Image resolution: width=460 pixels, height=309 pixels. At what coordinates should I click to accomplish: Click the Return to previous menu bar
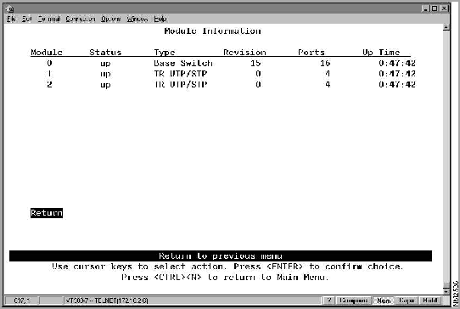tap(221, 256)
